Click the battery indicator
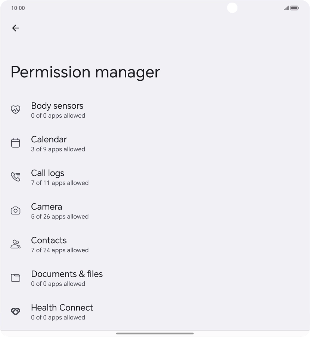The height and width of the screenshot is (337, 310). pyautogui.click(x=294, y=8)
